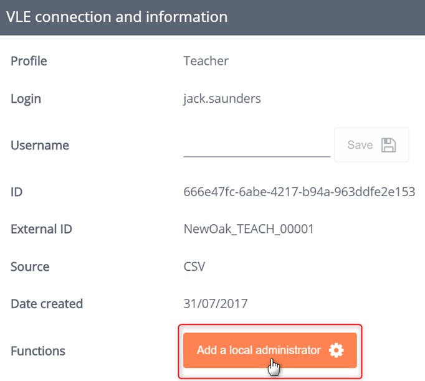Screen dimensions: 425x381
Task: Focus the Username input field
Action: 256,146
